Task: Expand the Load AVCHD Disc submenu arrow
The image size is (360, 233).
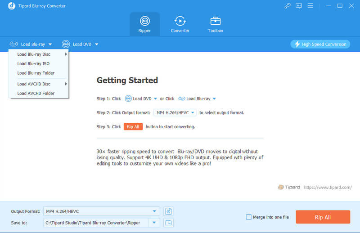Action: pos(66,84)
